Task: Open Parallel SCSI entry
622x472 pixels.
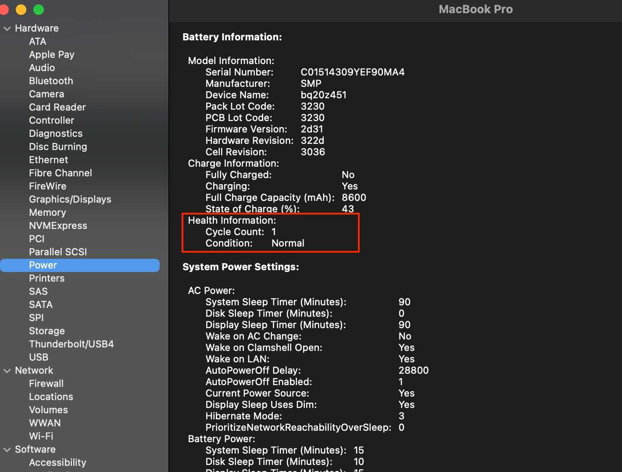Action: pos(58,252)
